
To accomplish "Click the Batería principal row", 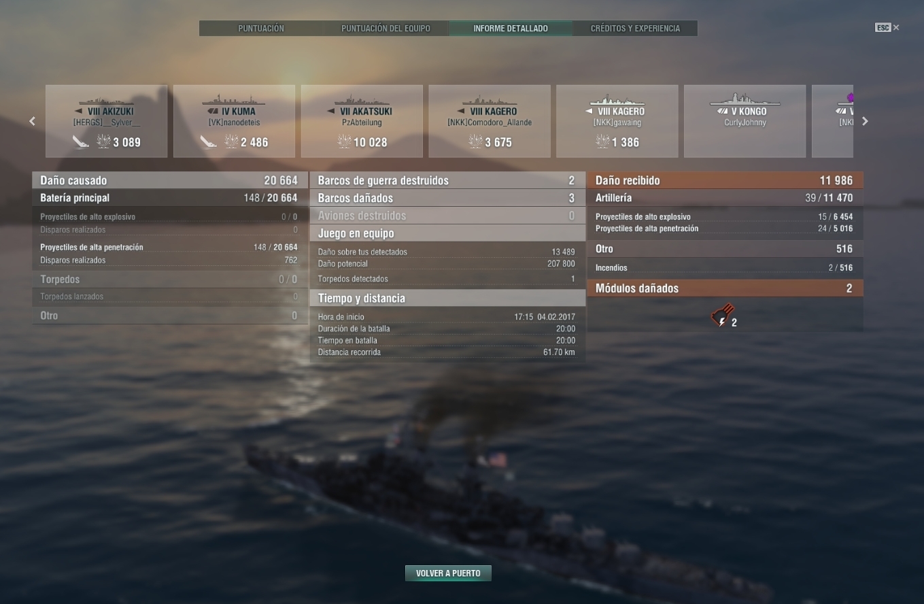I will (x=168, y=198).
